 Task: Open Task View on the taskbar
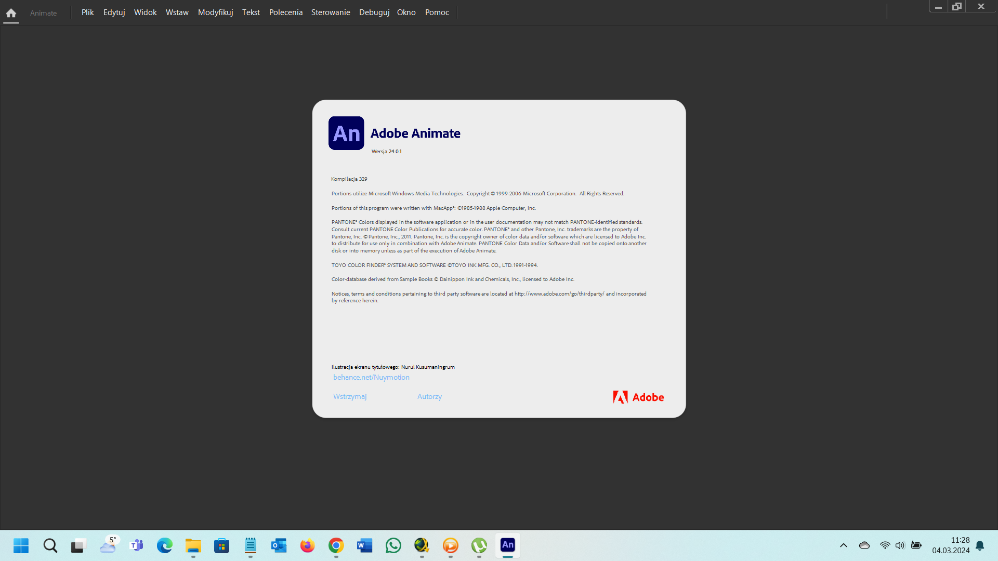point(78,545)
